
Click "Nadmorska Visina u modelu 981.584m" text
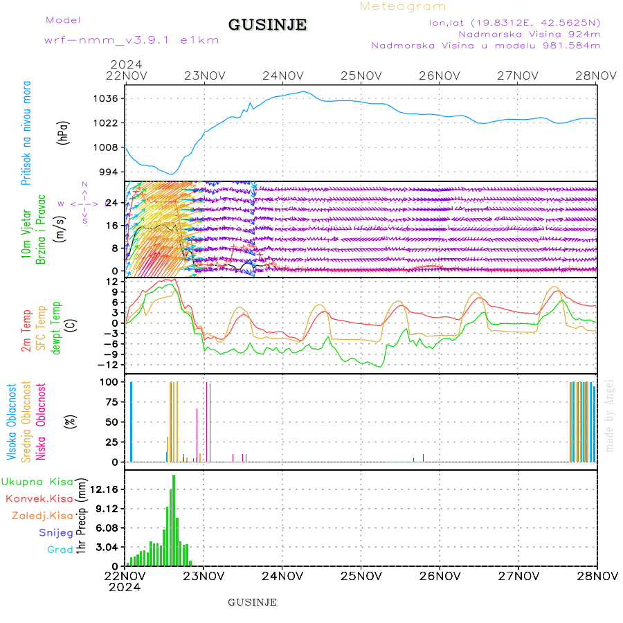click(x=485, y=45)
